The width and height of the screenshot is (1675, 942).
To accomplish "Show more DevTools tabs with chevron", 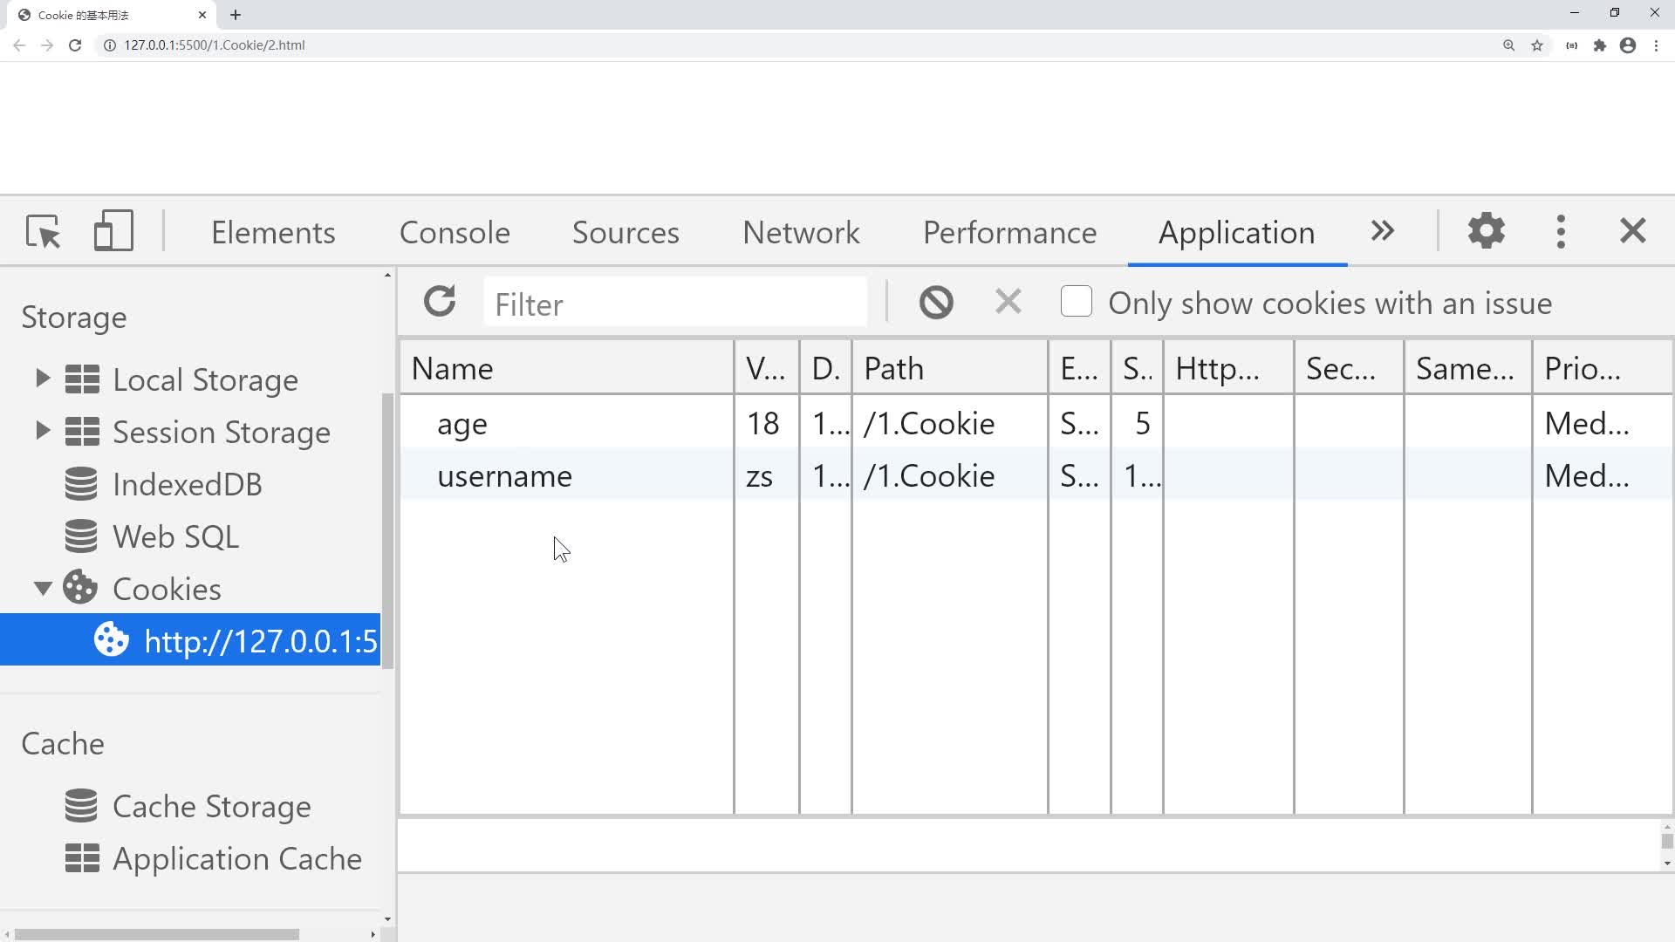I will [x=1382, y=231].
